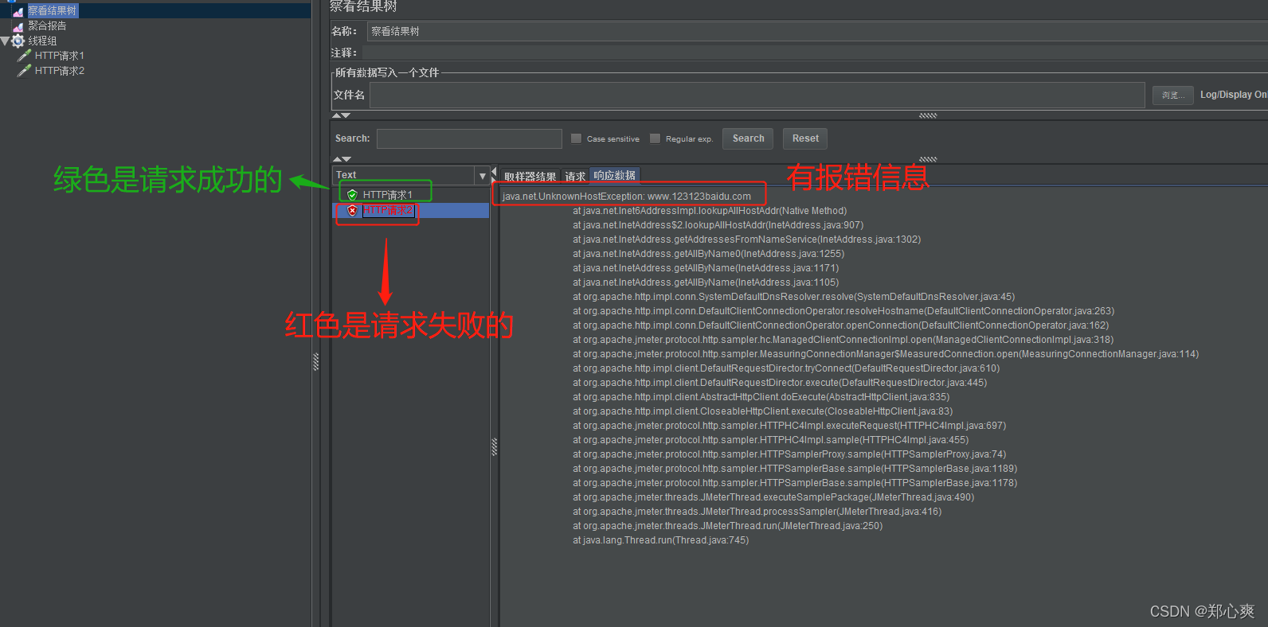Select HTTP请求1 label in the test plan tree
1268x627 pixels.
point(60,56)
